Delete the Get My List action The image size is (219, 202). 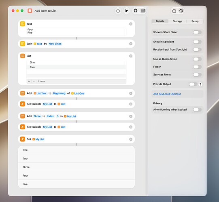click(x=131, y=139)
